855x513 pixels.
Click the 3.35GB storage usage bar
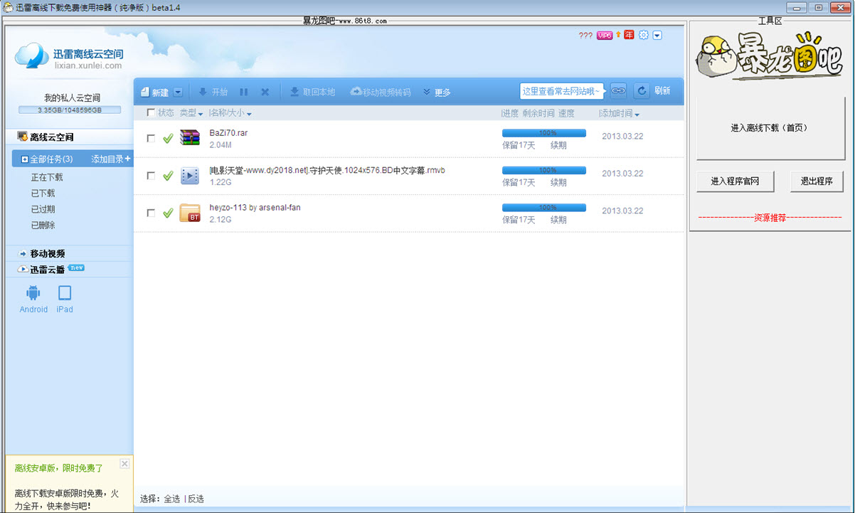(70, 110)
